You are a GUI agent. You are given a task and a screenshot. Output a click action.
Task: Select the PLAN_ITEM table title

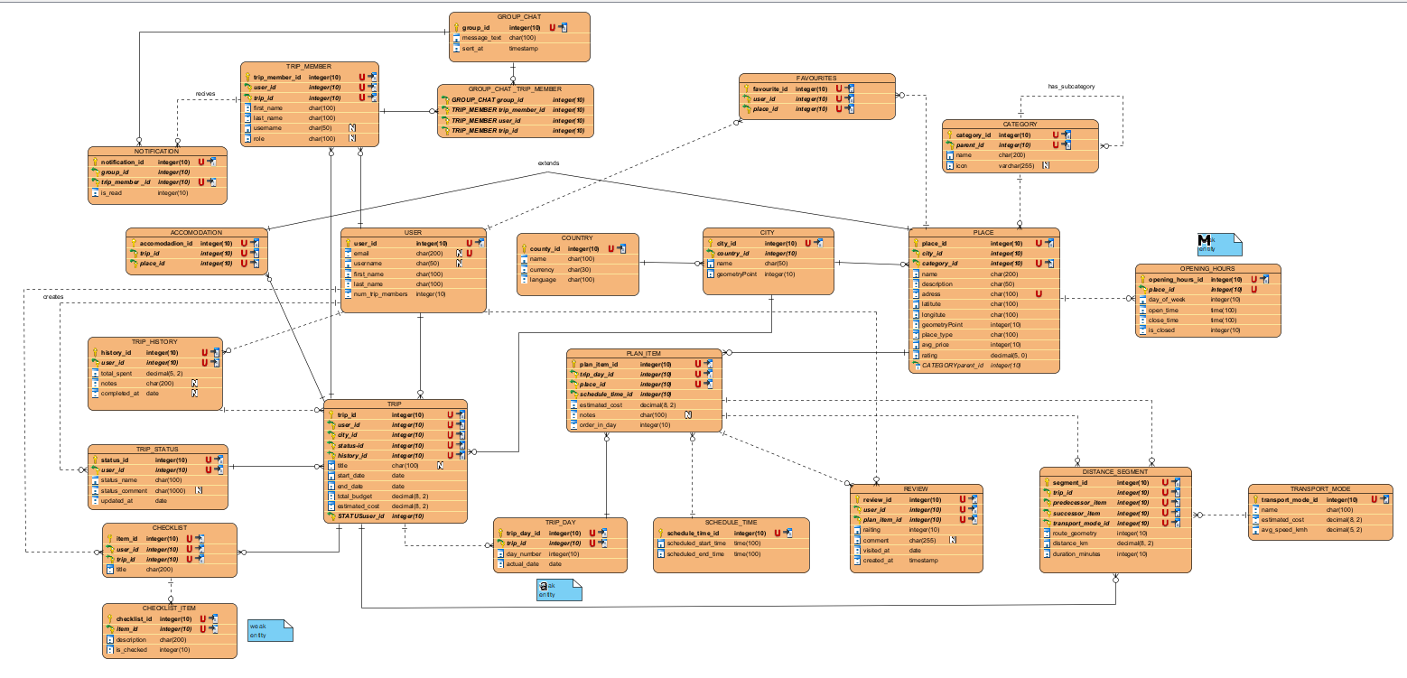tap(645, 353)
